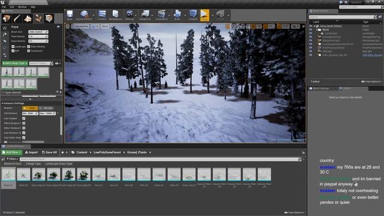
Task: Set mobility to Static
Action: pos(30,108)
